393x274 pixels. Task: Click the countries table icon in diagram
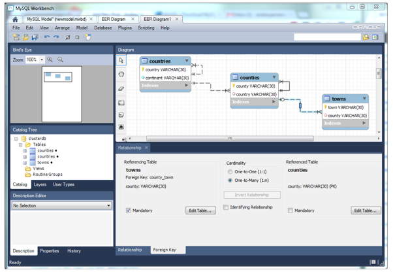point(144,61)
